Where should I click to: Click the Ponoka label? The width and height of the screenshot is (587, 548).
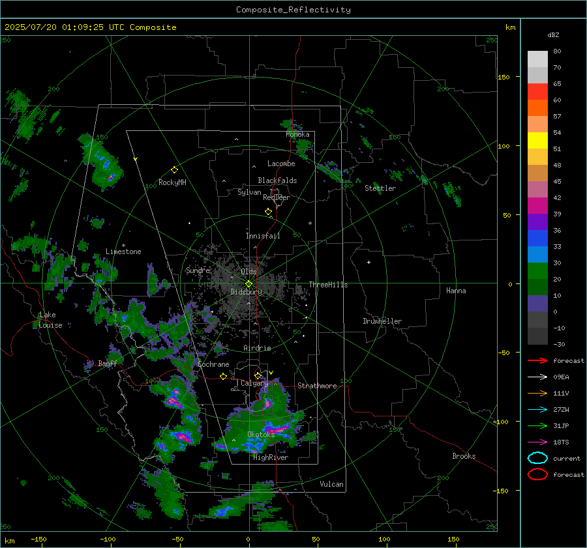point(297,134)
